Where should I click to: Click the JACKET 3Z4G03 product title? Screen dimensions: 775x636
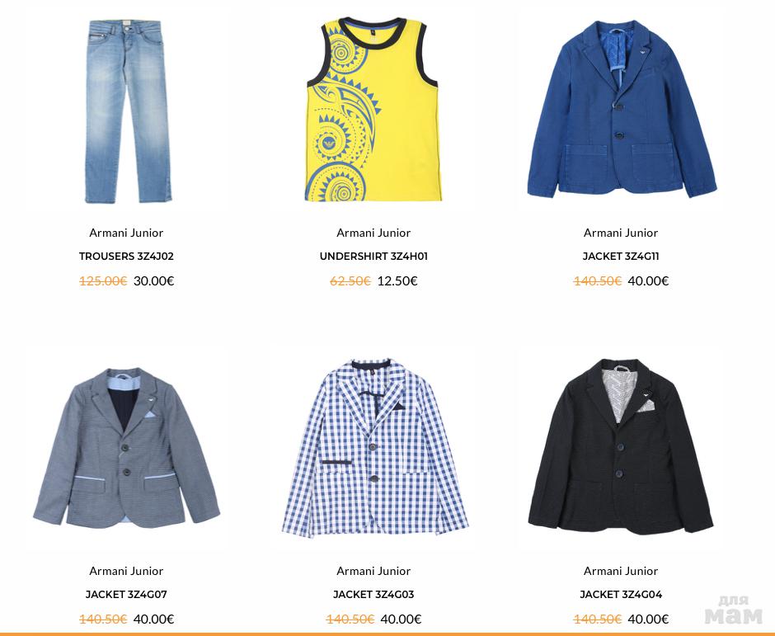[373, 594]
